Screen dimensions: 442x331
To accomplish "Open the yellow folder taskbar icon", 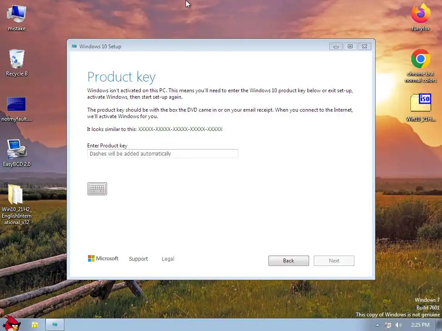I will (35, 325).
